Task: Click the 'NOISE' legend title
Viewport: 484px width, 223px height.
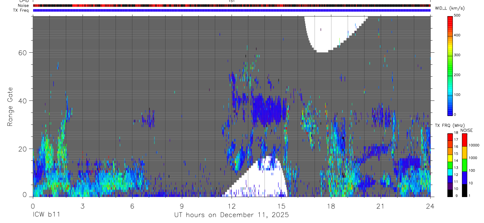Action: (x=467, y=130)
